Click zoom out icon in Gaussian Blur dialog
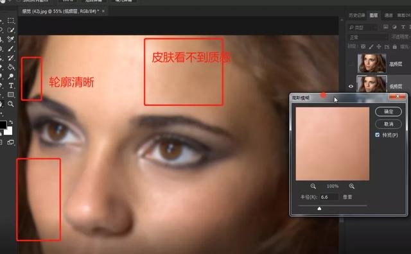411x254 pixels. [313, 186]
